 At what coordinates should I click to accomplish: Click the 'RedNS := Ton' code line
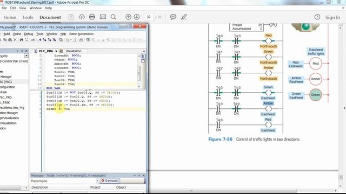click(x=58, y=109)
